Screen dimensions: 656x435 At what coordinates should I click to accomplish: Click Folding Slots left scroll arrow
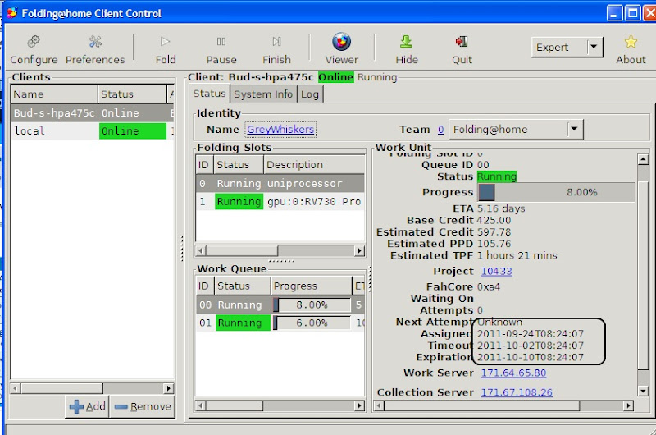pos(201,251)
